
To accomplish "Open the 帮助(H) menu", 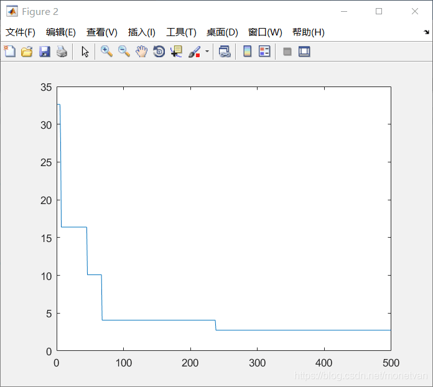I will click(x=309, y=32).
